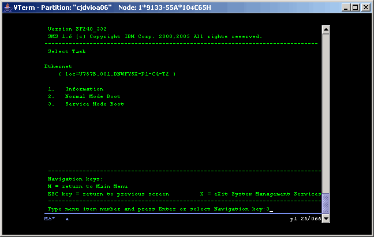Select the "2. Normal Mode Boot" line
This screenshot has width=374, height=237.
click(x=84, y=96)
